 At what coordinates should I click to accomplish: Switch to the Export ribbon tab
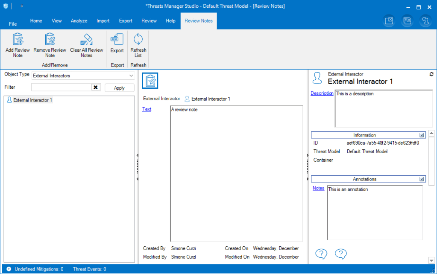pyautogui.click(x=126, y=21)
